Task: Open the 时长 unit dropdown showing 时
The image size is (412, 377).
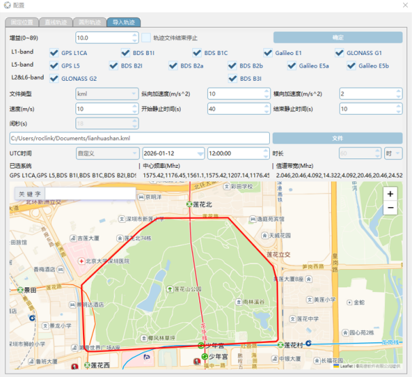Action: tap(393, 154)
